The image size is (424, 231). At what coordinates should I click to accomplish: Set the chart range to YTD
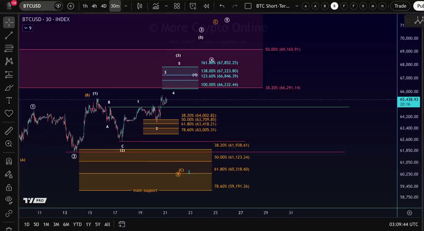[x=77, y=224]
